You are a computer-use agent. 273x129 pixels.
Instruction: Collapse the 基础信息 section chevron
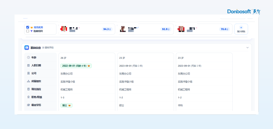pos(248,48)
